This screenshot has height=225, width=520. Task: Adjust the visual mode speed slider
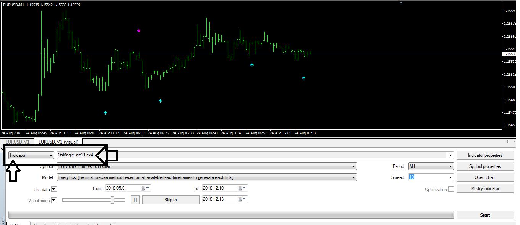coord(112,200)
